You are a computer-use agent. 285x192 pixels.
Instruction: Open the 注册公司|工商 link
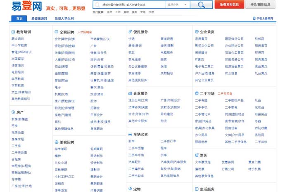point(138,100)
